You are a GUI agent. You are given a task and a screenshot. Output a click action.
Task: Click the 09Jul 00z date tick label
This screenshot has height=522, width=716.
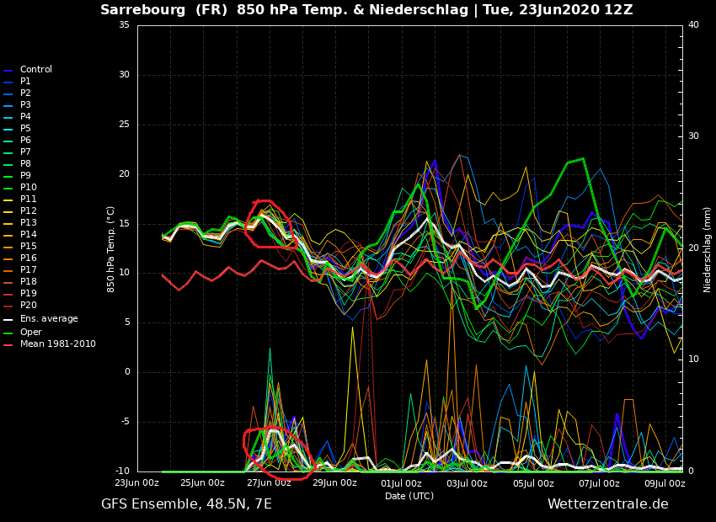pyautogui.click(x=665, y=483)
